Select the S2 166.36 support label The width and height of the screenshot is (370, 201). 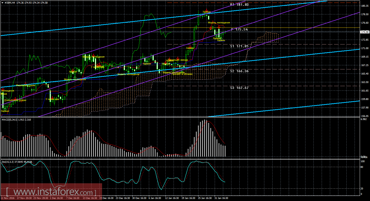pos(239,71)
